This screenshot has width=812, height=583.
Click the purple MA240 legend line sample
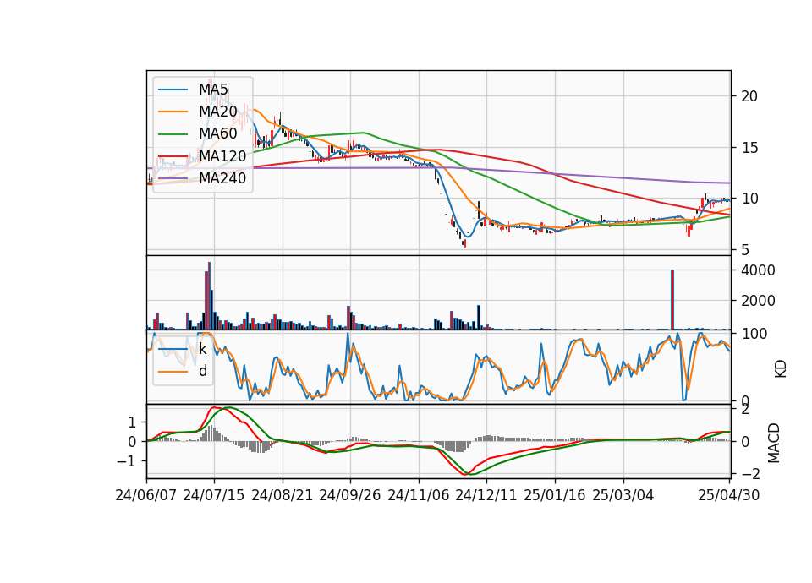[x=173, y=178]
